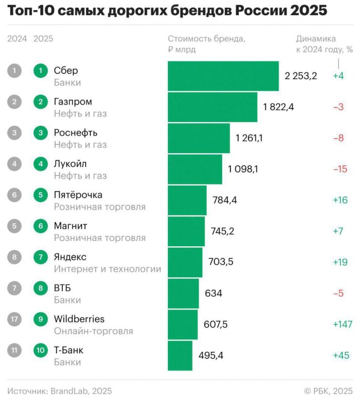Click the 2 253,2 value label
The height and width of the screenshot is (402, 360).
(301, 76)
